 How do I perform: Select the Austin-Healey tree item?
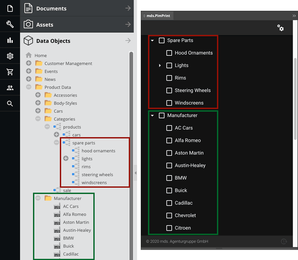pyautogui.click(x=77, y=230)
